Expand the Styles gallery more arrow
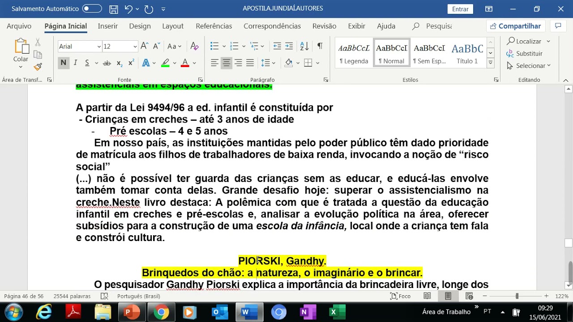This screenshot has height=322, width=573. coord(491,63)
